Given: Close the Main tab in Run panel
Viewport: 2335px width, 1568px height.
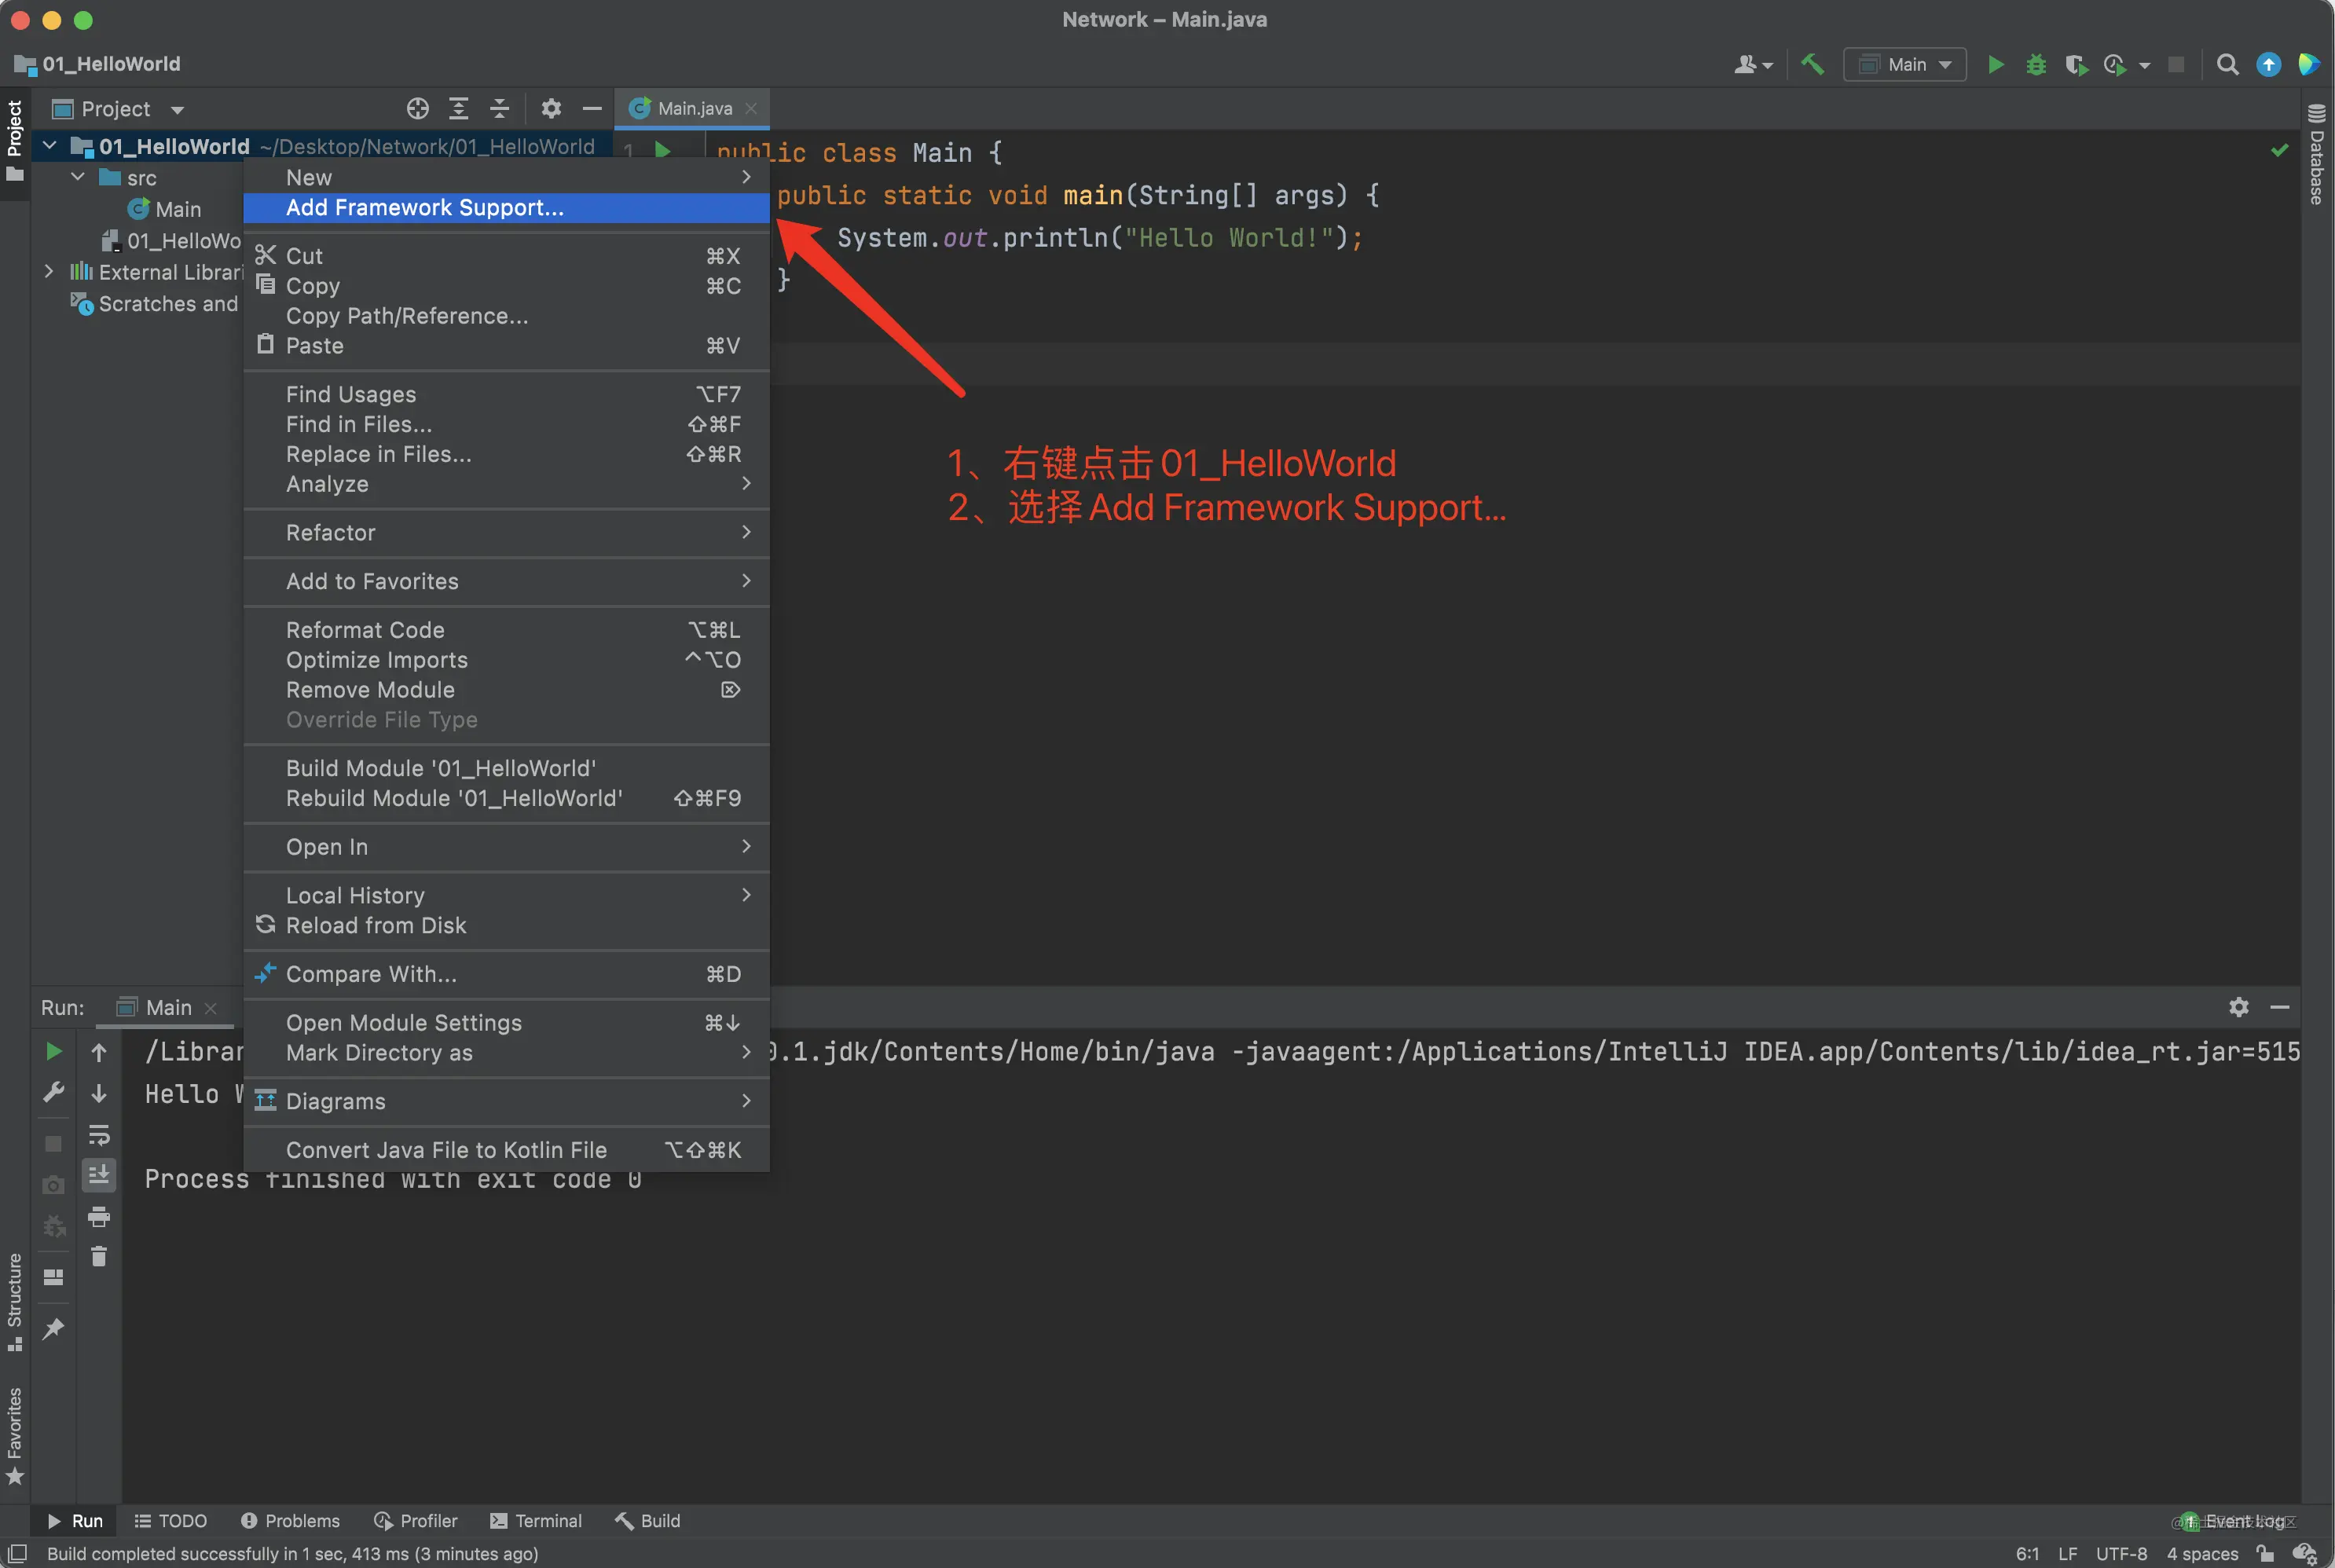Looking at the screenshot, I should point(210,1008).
